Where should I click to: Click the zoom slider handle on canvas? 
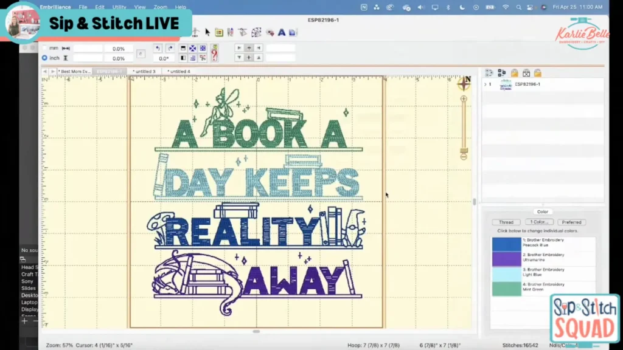point(464,151)
